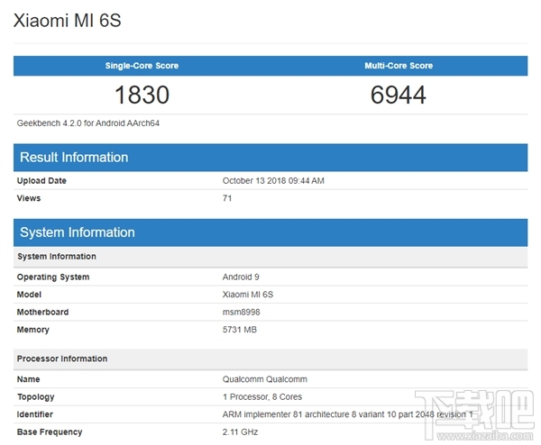This screenshot has height=445, width=541.
Task: Click the Operating System row label
Action: pos(53,277)
